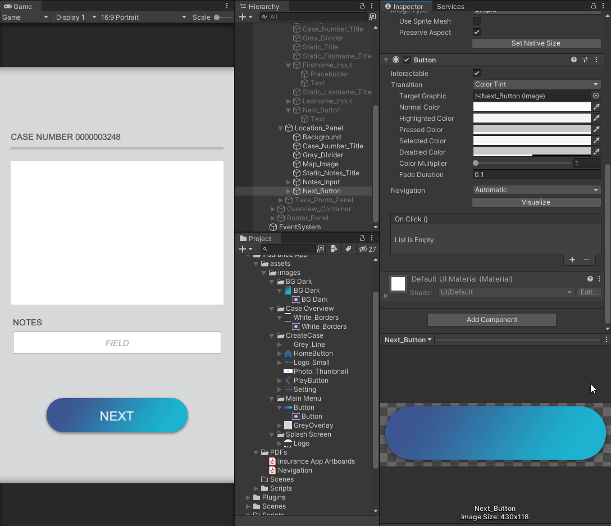Open Game mode dropdown
This screenshot has width=611, height=526.
tap(25, 17)
